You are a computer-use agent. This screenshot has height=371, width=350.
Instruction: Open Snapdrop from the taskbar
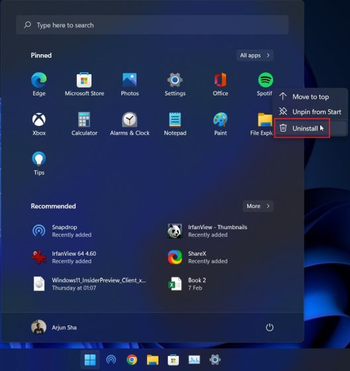[x=111, y=360]
